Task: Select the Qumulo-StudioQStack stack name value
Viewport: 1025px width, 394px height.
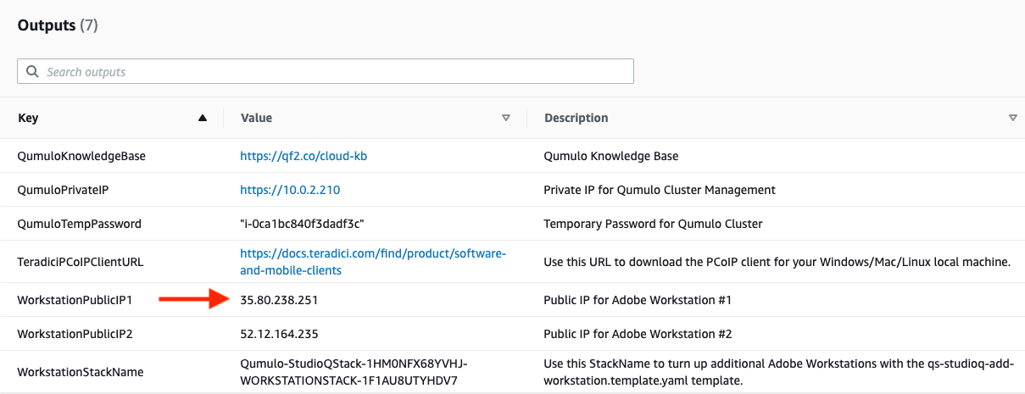Action: tap(354, 372)
